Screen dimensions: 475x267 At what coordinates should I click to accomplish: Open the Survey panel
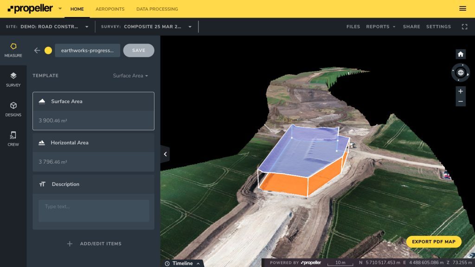click(x=13, y=80)
